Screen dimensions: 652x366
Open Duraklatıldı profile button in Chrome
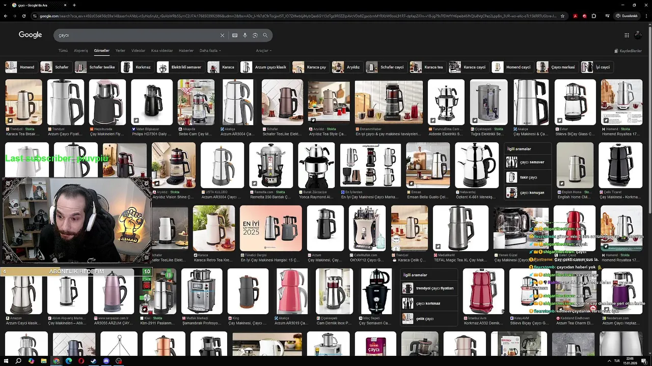(x=626, y=16)
